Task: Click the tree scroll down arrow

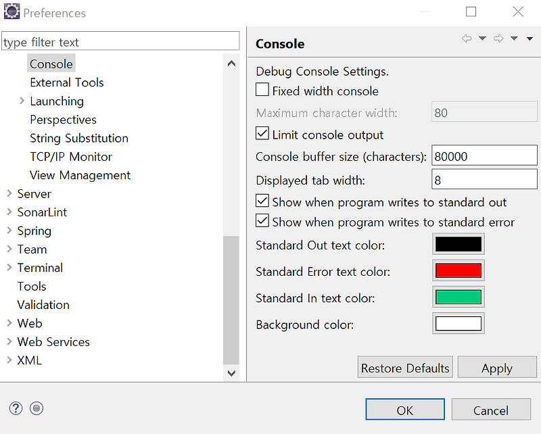Action: (x=231, y=372)
